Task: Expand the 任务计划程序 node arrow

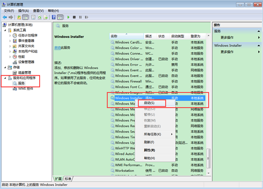Action: coord(10,35)
